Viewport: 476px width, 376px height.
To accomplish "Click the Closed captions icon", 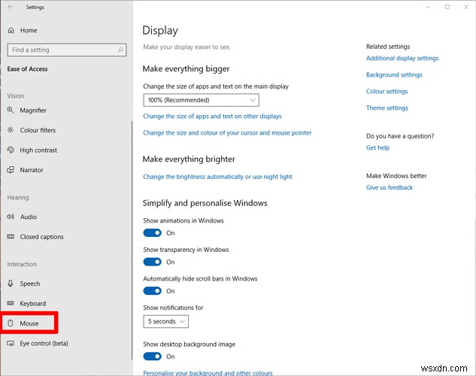I will click(x=11, y=237).
